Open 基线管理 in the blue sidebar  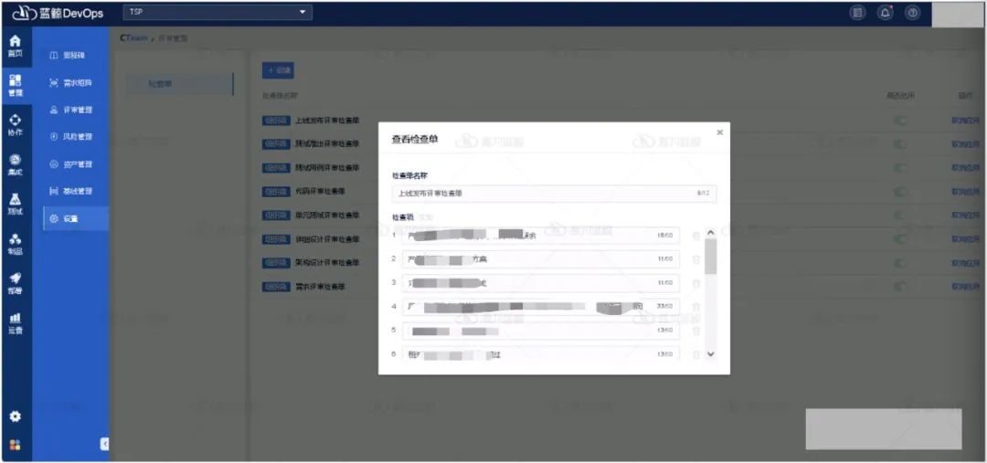[71, 191]
